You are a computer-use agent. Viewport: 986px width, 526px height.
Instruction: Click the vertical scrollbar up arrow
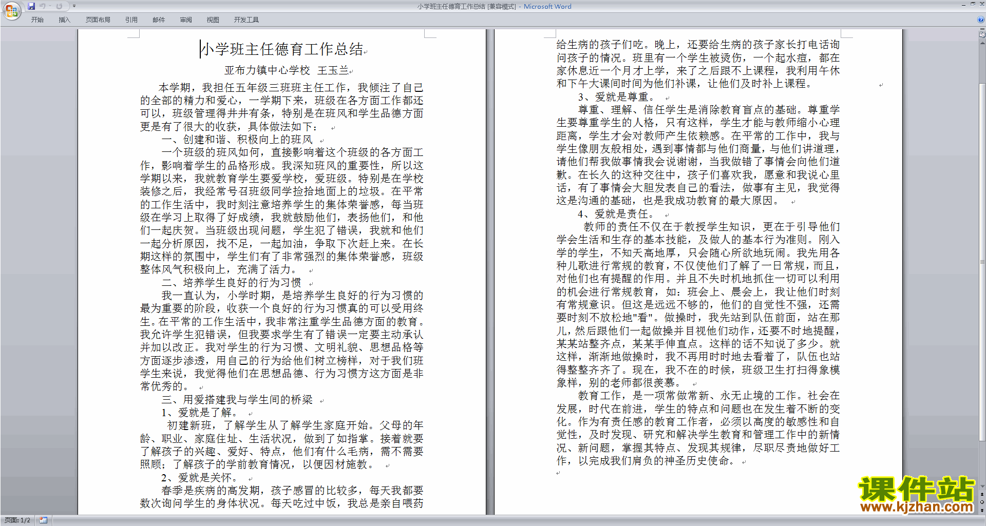click(x=982, y=43)
